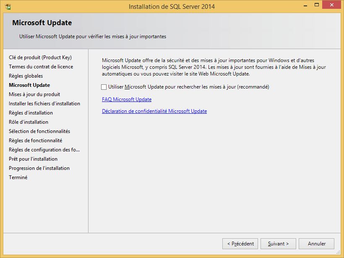The height and width of the screenshot is (258, 344).
Task: Close the SQL Server installation window
Action: click(x=331, y=5)
